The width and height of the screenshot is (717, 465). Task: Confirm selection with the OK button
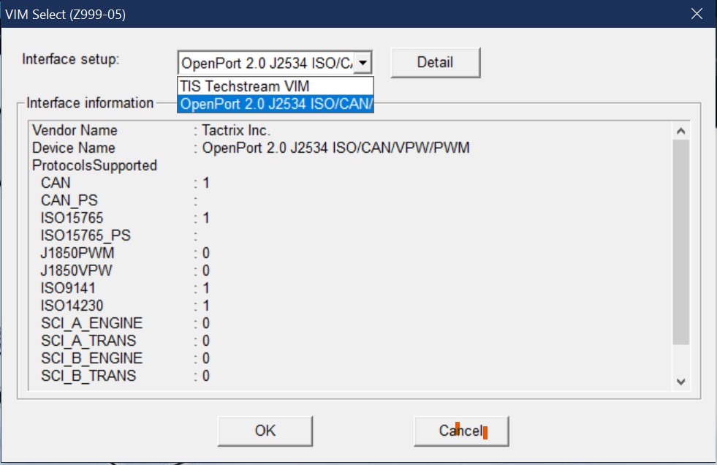(x=265, y=431)
